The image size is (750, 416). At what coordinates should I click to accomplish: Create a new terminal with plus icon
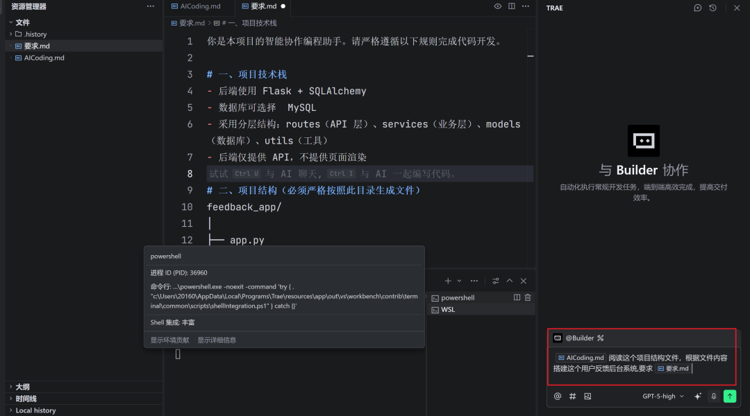pyautogui.click(x=448, y=281)
